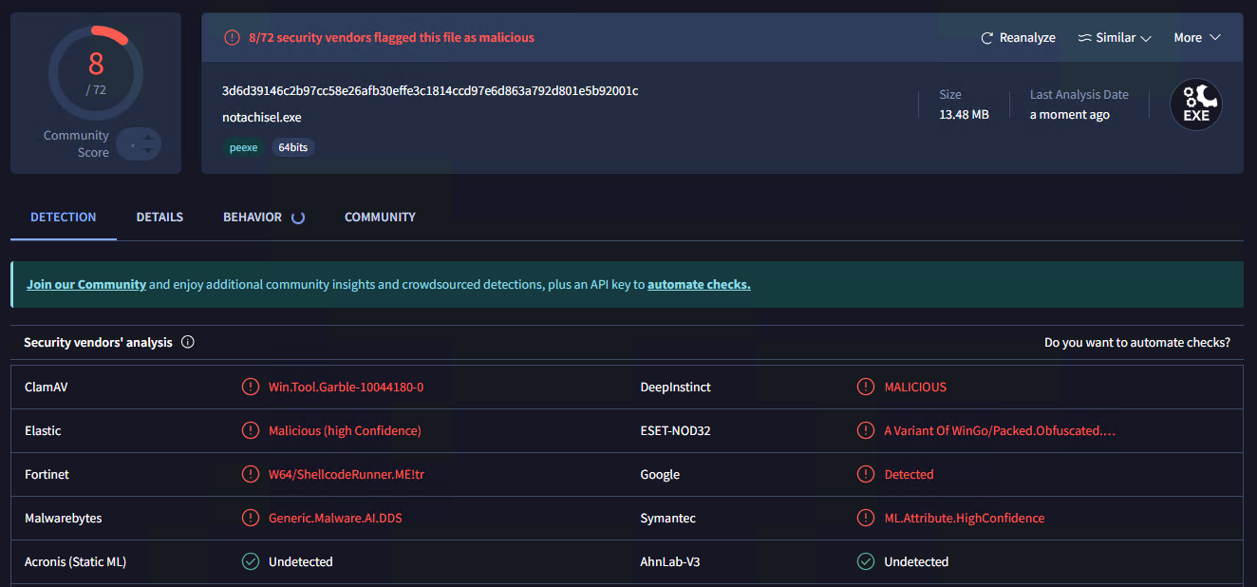Switch to the Details tab
1257x587 pixels.
(x=159, y=218)
